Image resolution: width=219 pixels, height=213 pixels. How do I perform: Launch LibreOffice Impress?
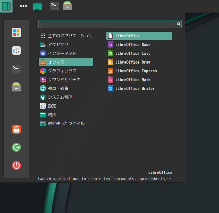click(x=139, y=71)
